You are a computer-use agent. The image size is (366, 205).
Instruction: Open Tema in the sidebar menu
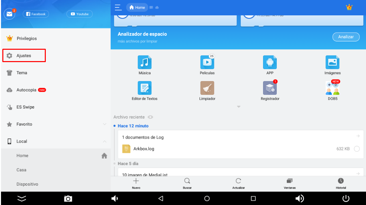pos(22,73)
